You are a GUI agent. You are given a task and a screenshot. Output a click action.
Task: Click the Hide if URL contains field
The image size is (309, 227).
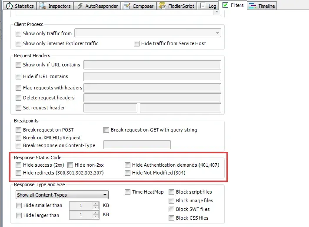pyautogui.click(x=152, y=76)
